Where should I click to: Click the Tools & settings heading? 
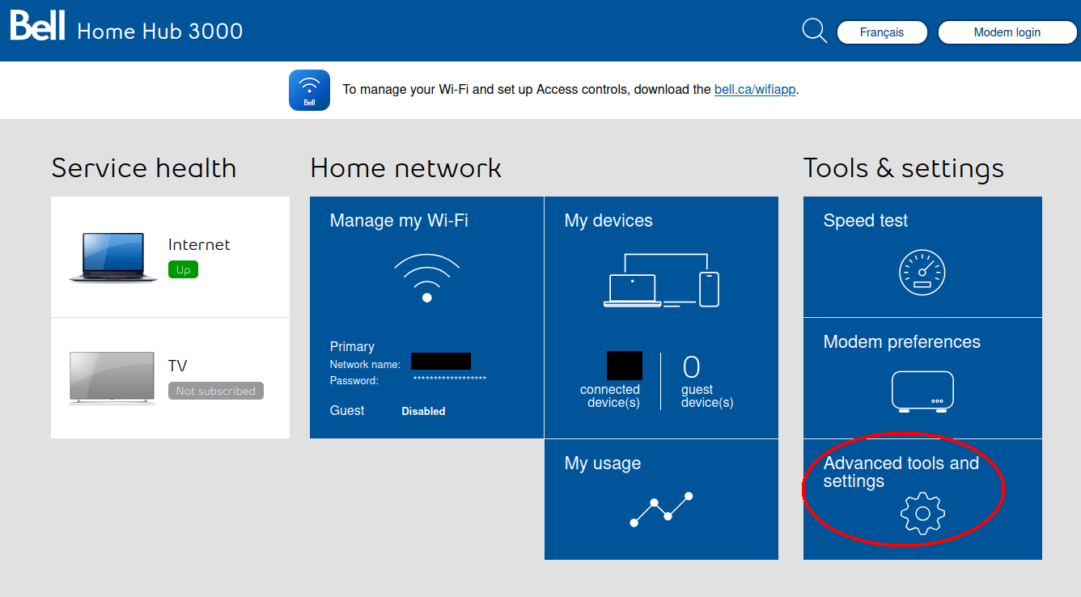pyautogui.click(x=904, y=168)
